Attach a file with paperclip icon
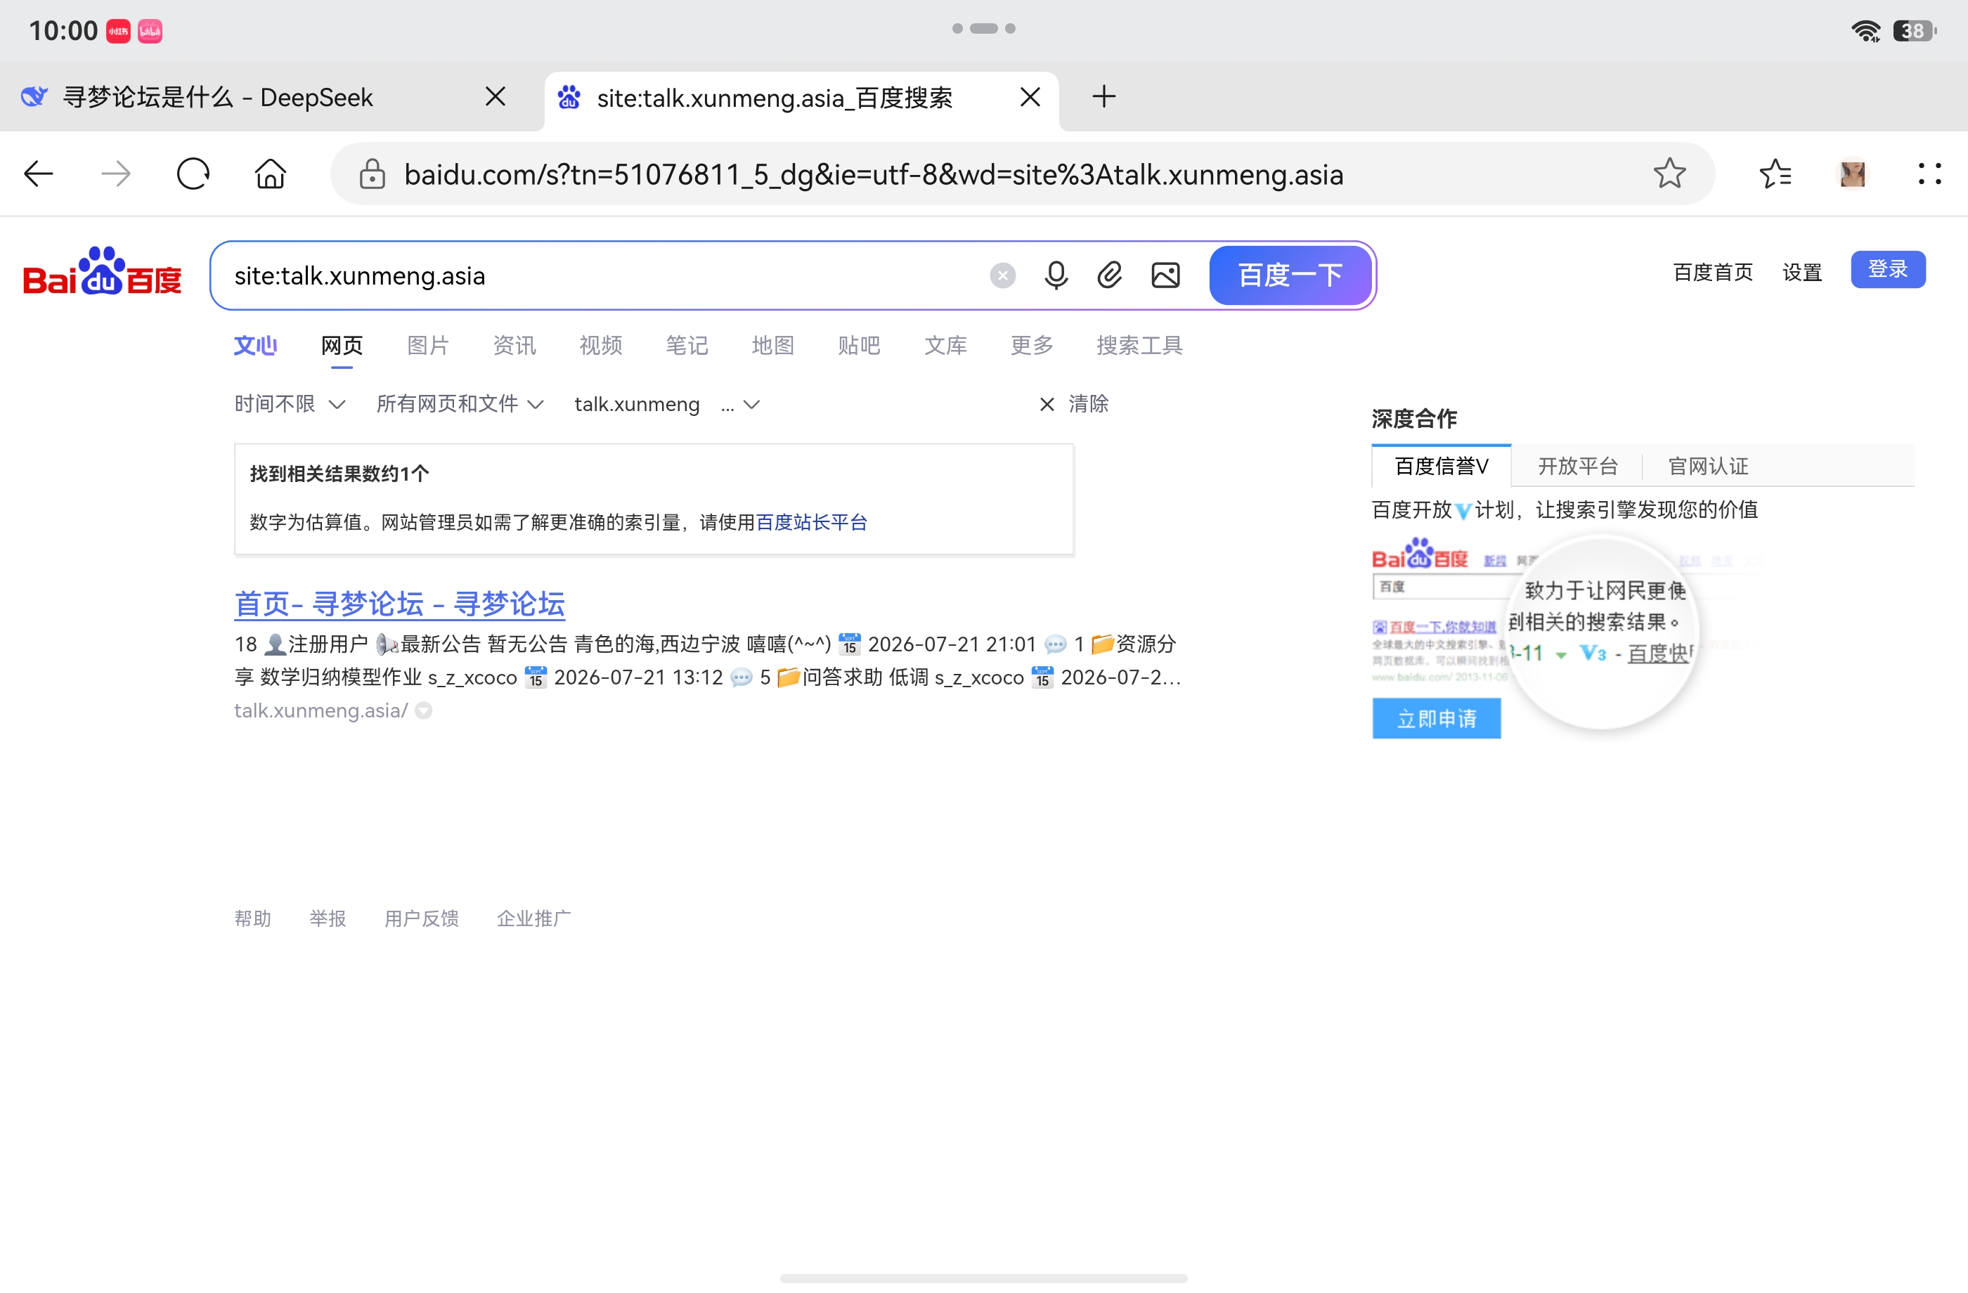 [1110, 275]
